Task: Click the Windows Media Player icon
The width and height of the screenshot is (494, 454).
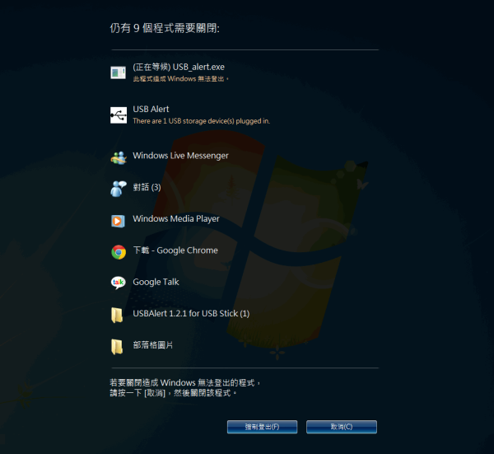Action: point(118,221)
